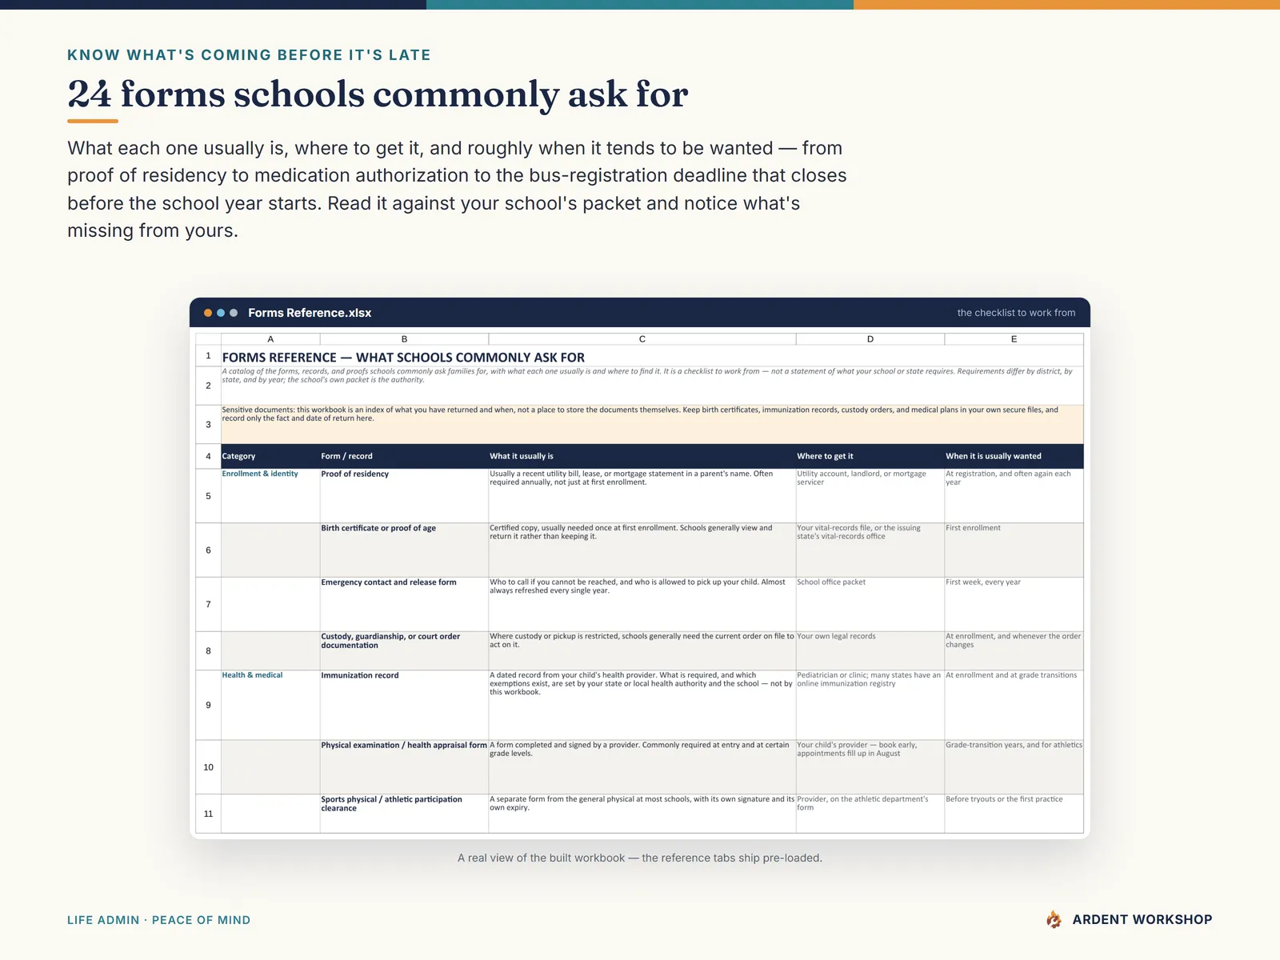Click the 'ARDENT WORKSHOP' brand name
The image size is (1280, 960).
[1142, 920]
